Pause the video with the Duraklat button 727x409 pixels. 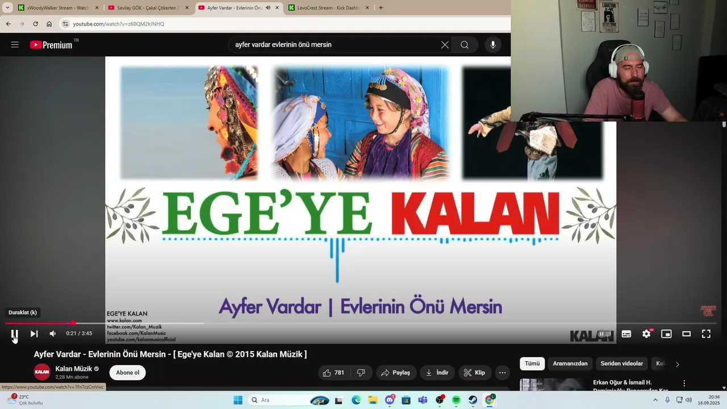(x=15, y=334)
